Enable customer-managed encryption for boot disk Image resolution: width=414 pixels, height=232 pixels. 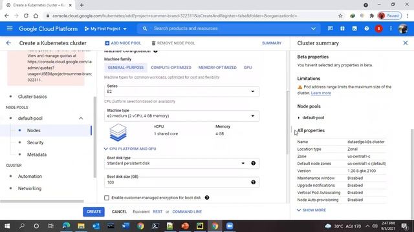pyautogui.click(x=107, y=198)
